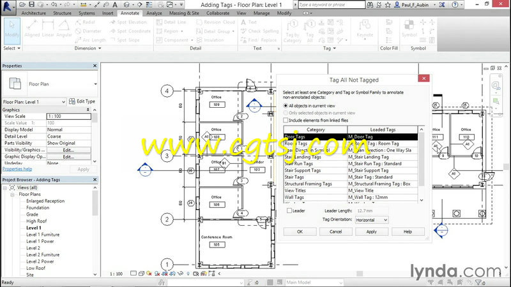Viewport: 511px width, 287px height.
Task: Click the Detail Line tool
Action: pyautogui.click(x=171, y=22)
